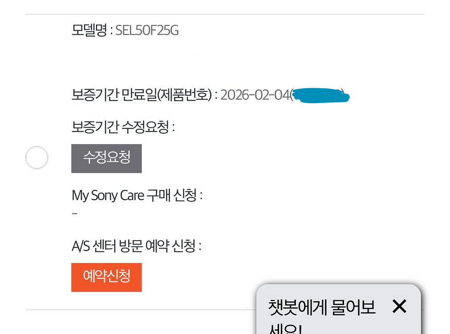Click the model name SEL50F25G
450x334 pixels.
(147, 31)
